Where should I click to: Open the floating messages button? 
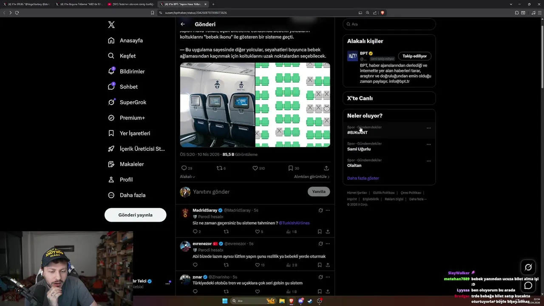528,286
